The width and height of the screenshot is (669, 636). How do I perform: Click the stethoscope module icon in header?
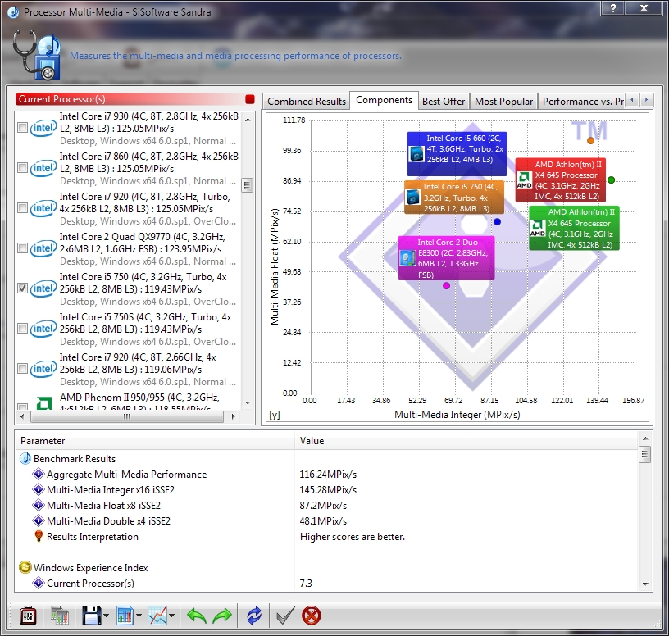[36, 54]
